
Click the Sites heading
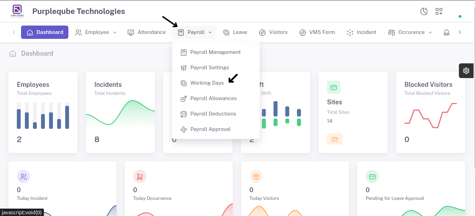[x=334, y=102]
